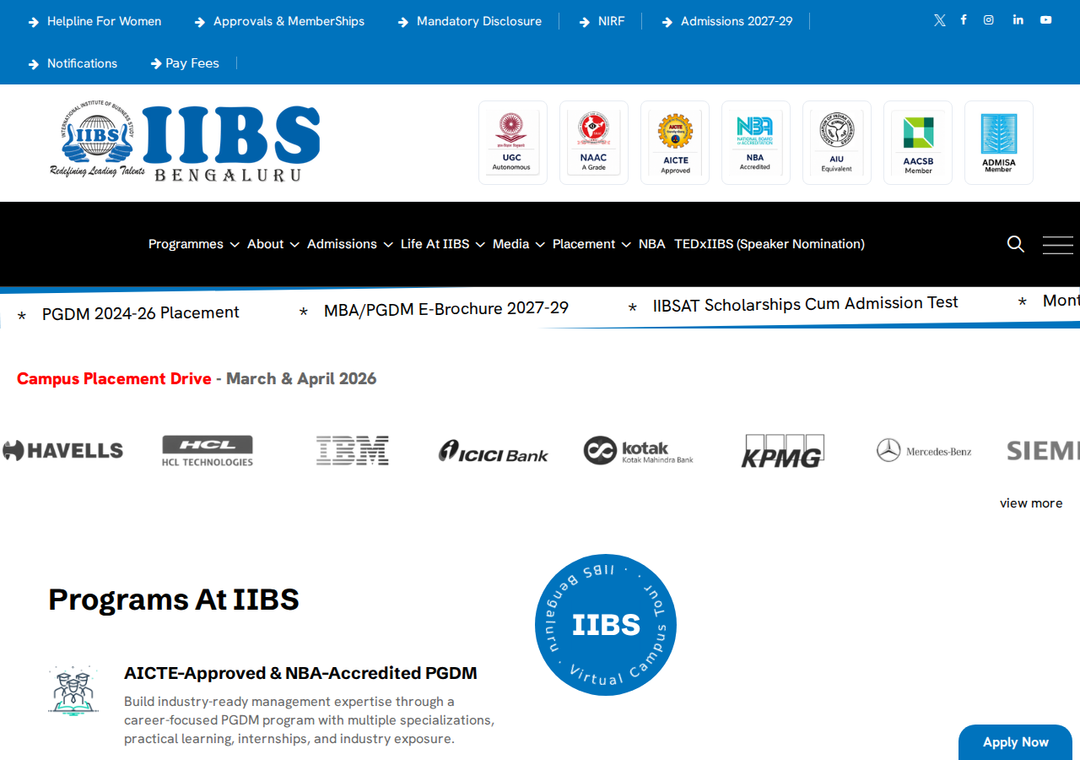Click IIBSAT Scholarships Cum Admission Test
Image resolution: width=1080 pixels, height=760 pixels.
806,303
